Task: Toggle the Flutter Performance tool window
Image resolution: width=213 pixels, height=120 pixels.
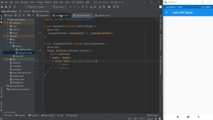Action: pyautogui.click(x=161, y=65)
